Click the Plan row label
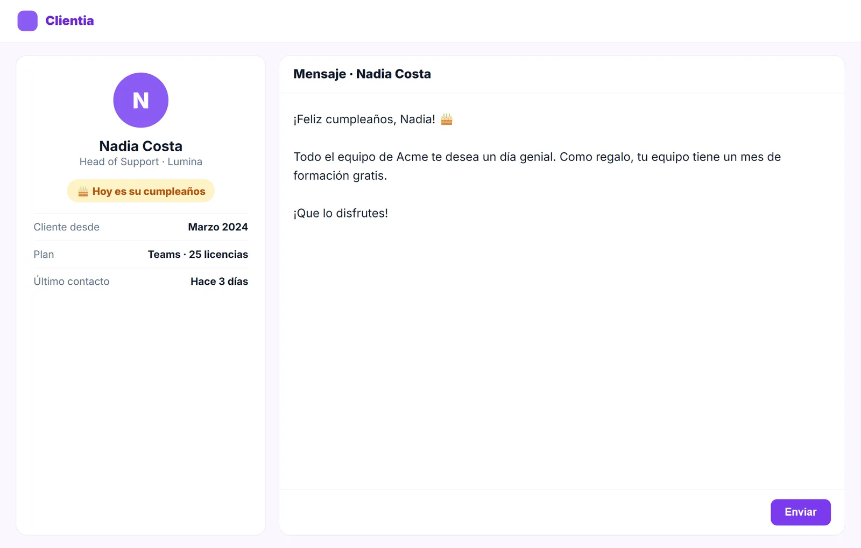Screen dimensions: 861x548 tap(44, 255)
